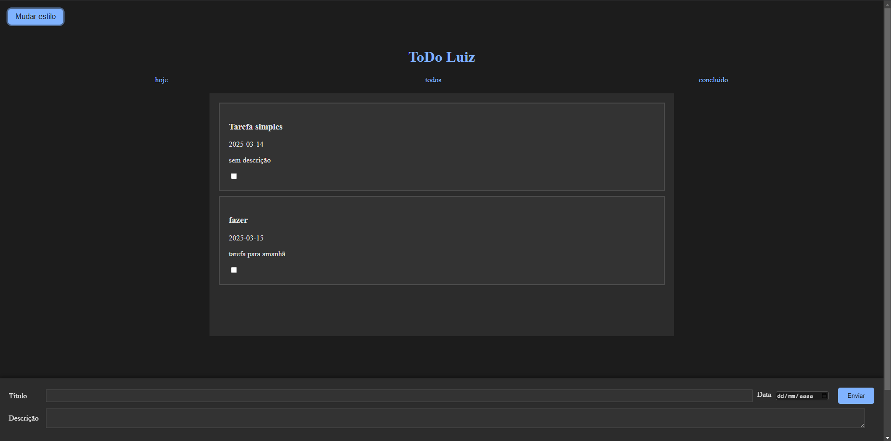Mark the fazer task checkbox

(x=234, y=270)
